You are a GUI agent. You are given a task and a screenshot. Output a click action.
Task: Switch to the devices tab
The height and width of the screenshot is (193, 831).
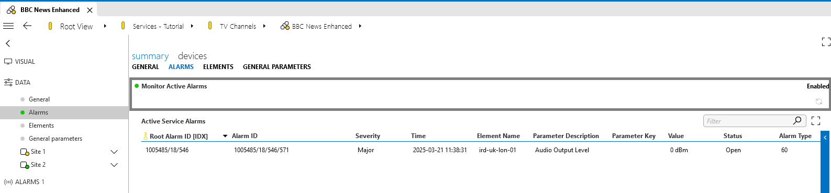click(x=192, y=56)
